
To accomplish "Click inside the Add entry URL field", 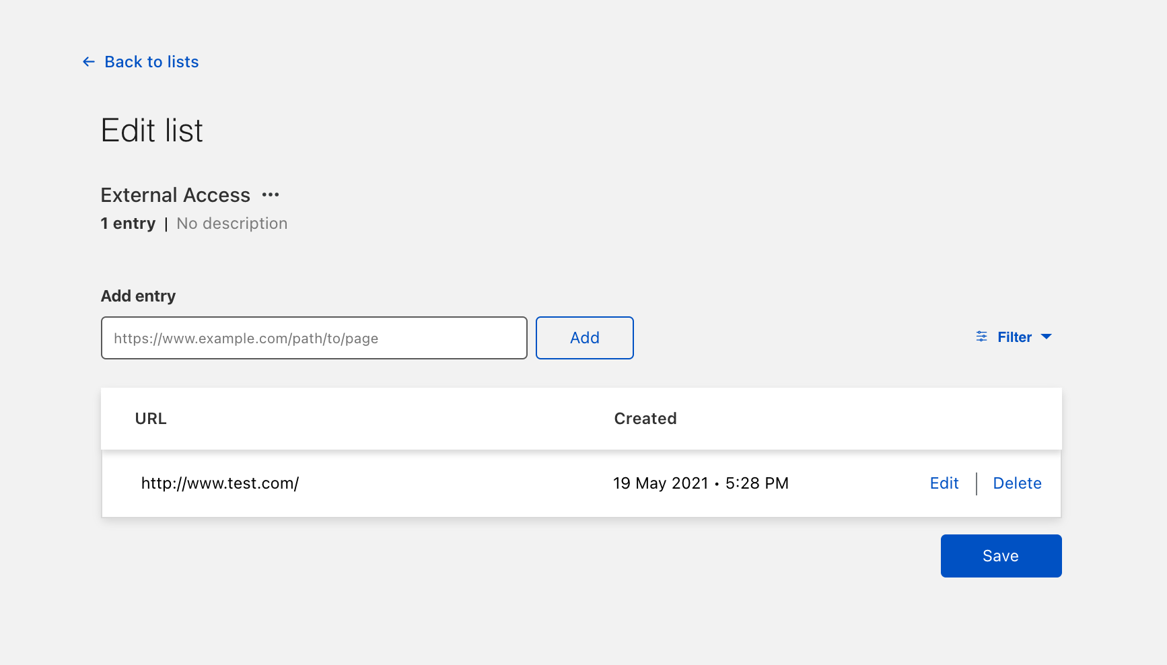I will (x=314, y=338).
